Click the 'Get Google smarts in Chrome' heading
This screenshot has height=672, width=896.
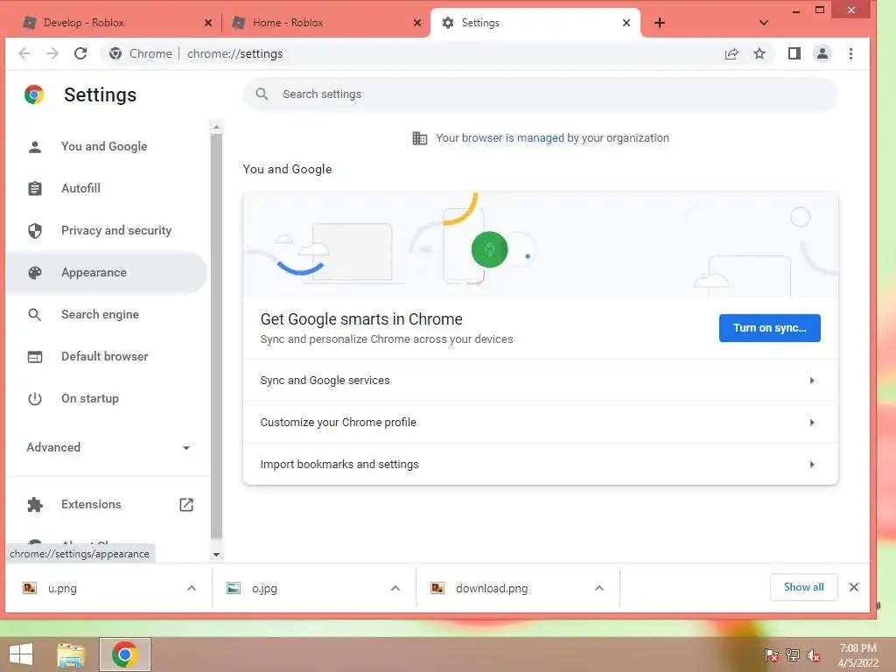point(361,319)
